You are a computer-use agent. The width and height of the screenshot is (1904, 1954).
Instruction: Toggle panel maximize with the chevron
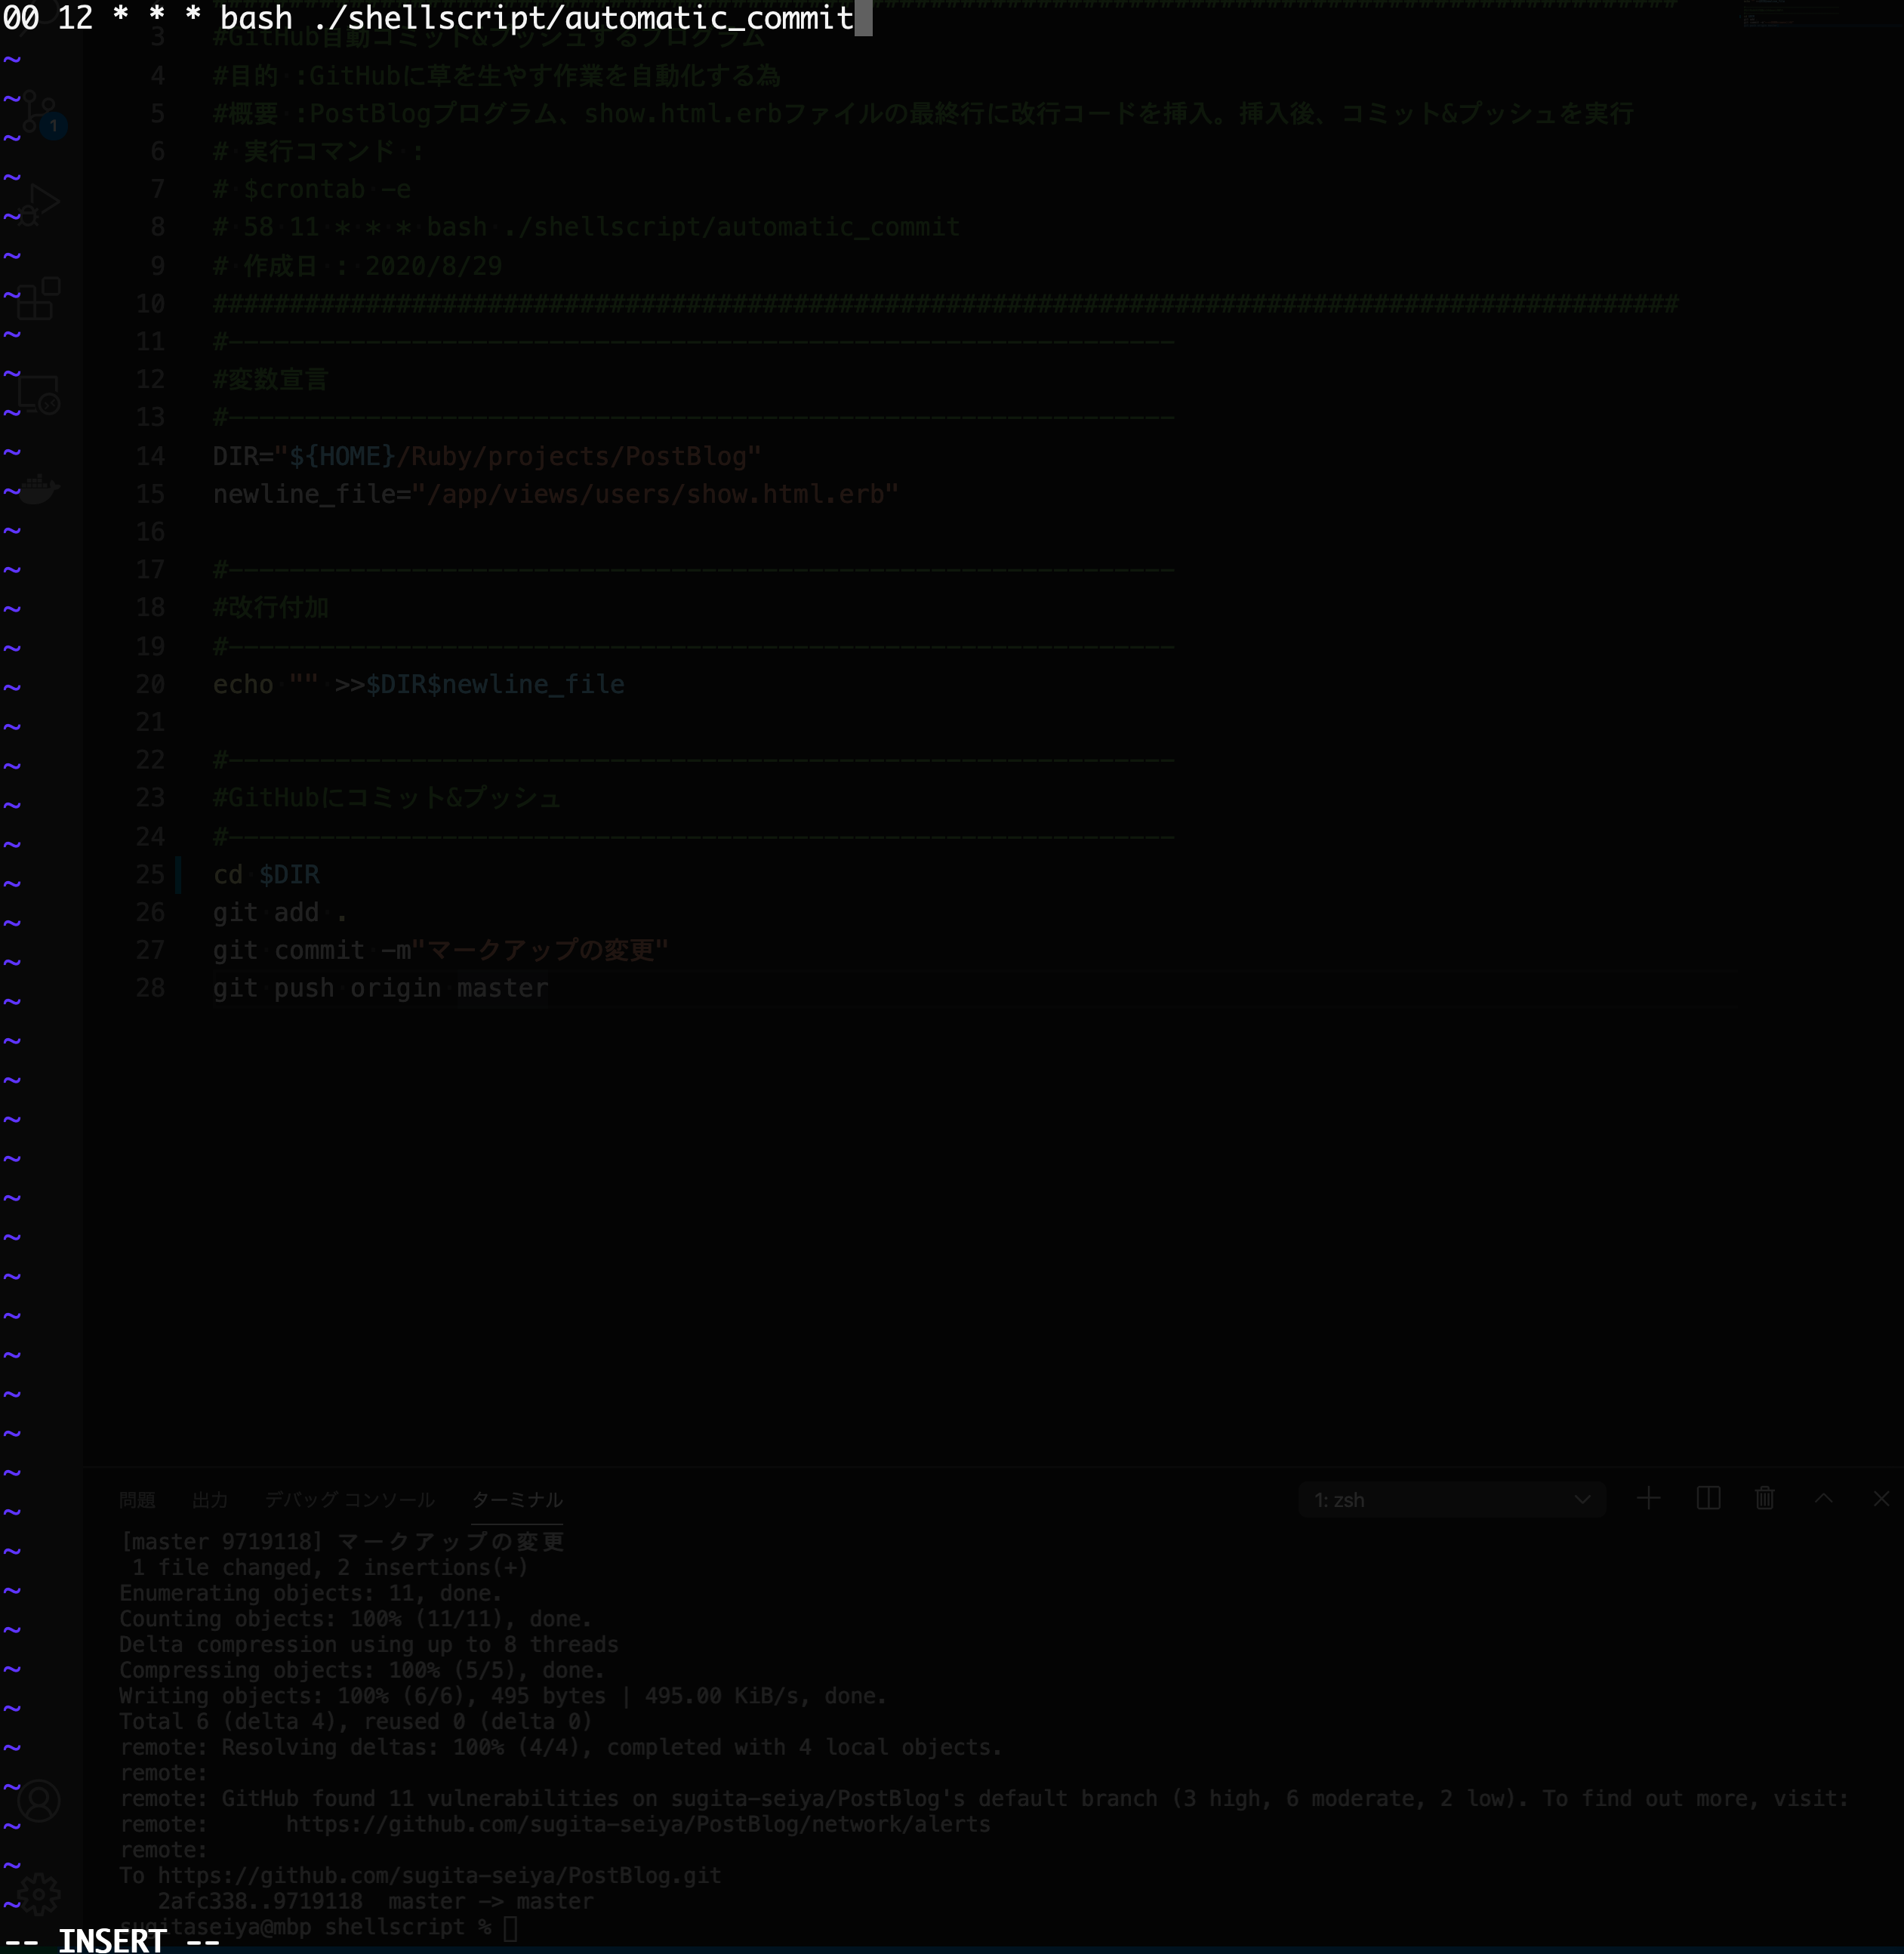point(1825,1499)
